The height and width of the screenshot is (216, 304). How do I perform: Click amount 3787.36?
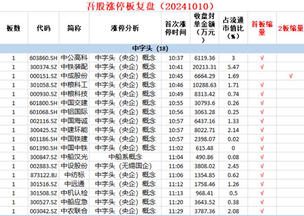(205, 211)
